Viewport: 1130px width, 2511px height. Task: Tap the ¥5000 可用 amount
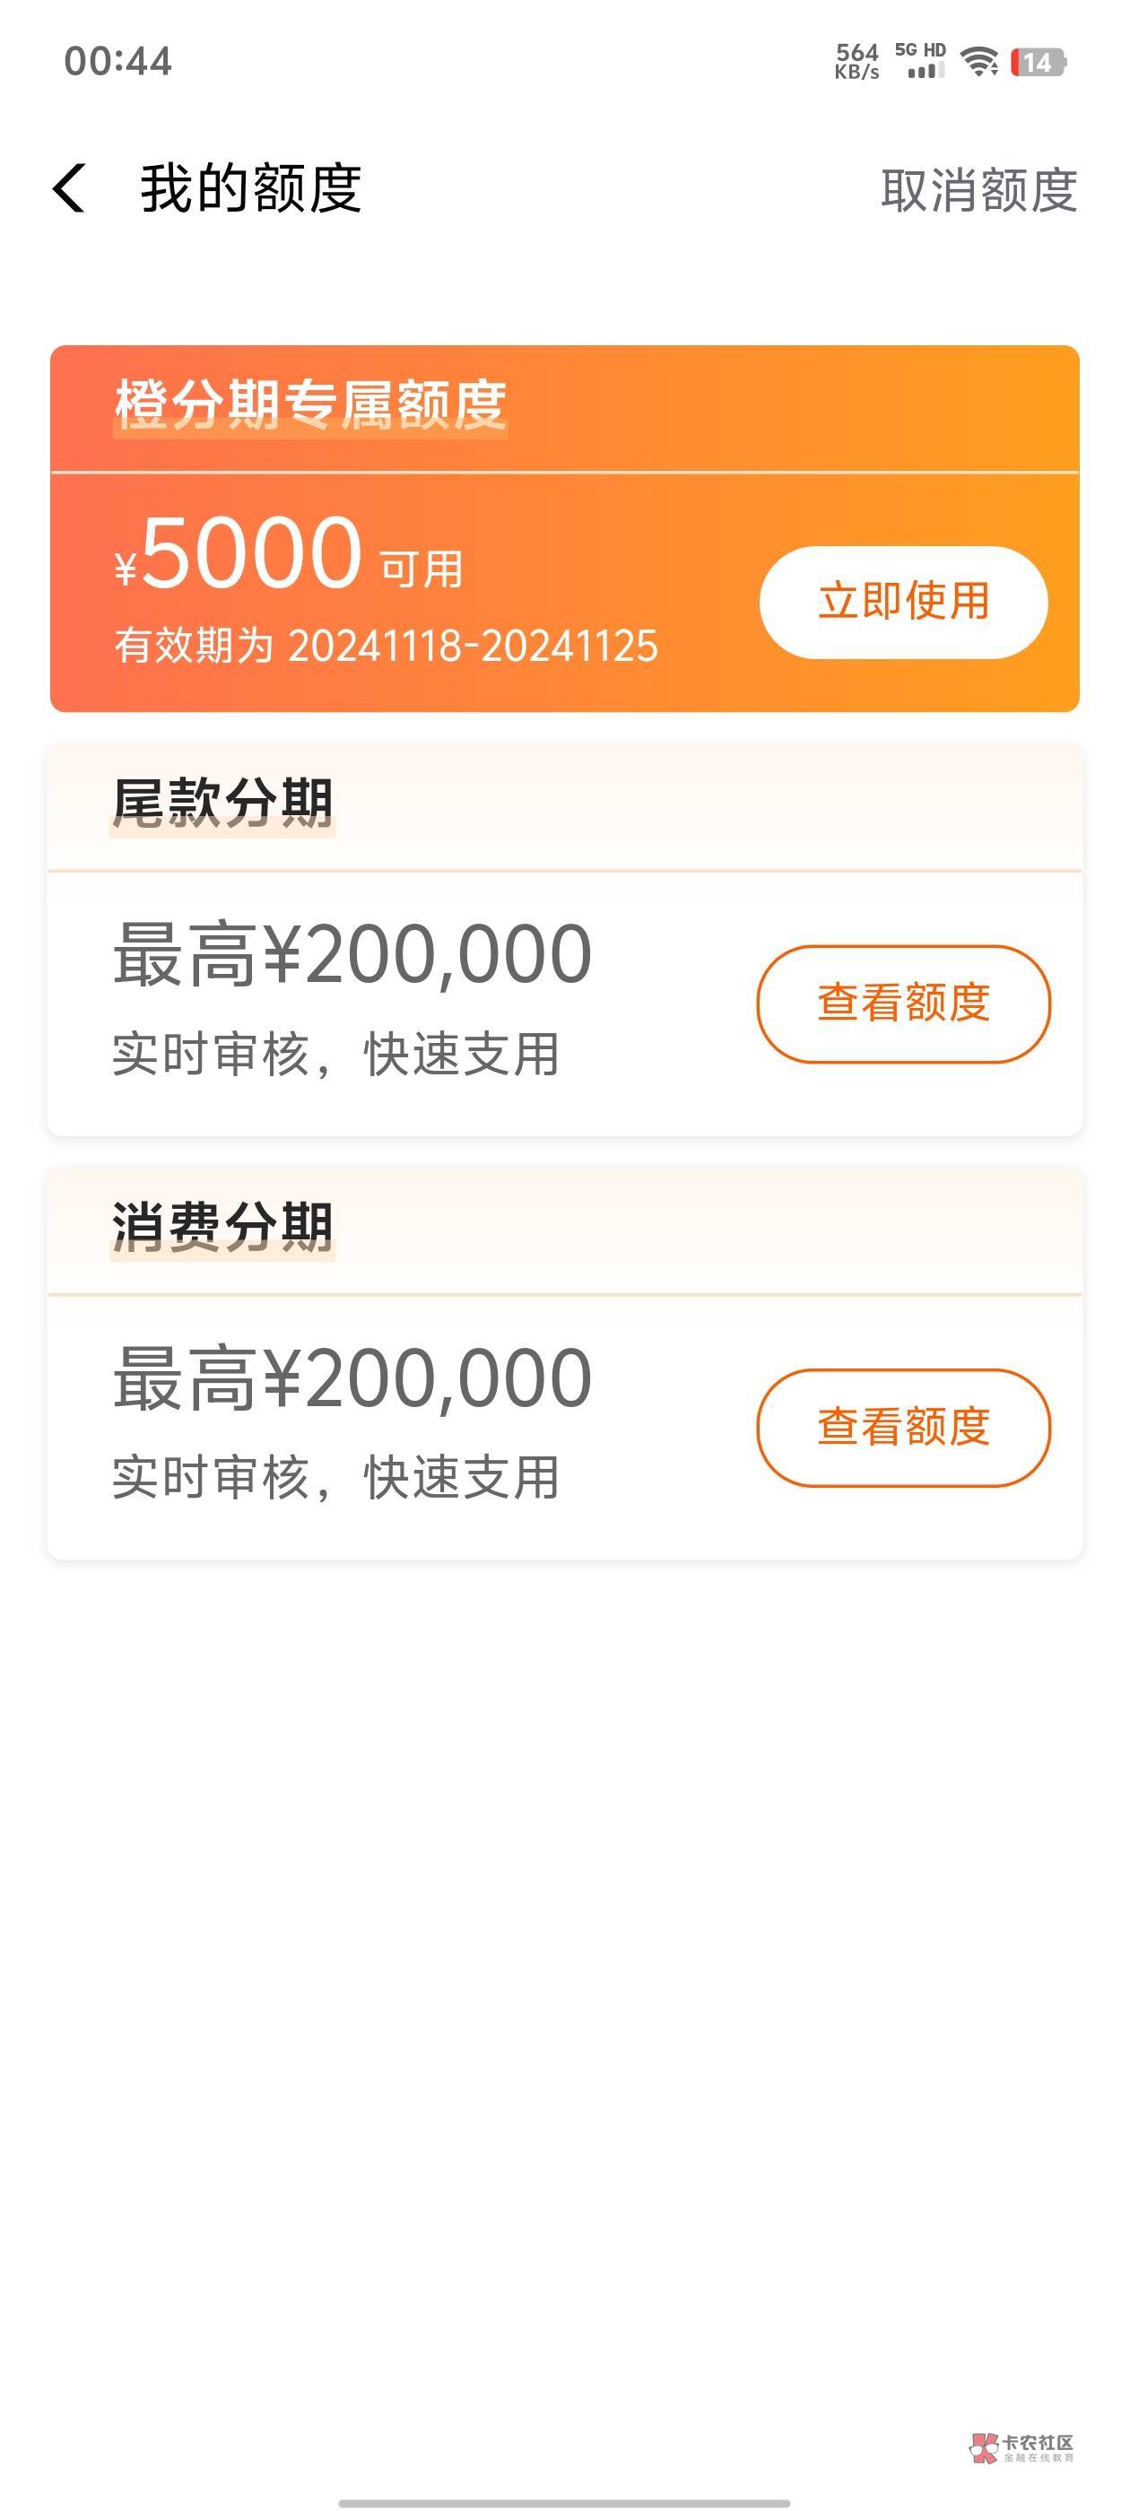[x=289, y=556]
